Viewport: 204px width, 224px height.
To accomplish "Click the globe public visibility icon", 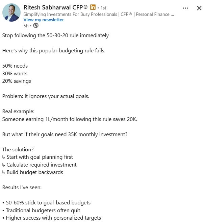I will (36, 25).
